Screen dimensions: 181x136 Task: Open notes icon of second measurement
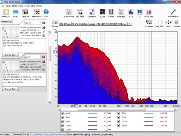pos(44,70)
